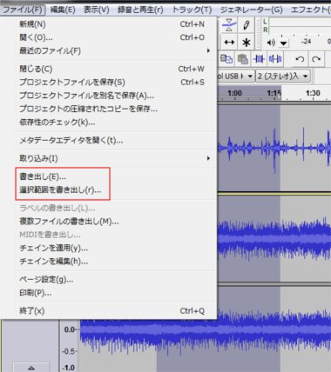Choose 終了(x) to quit
Screen dimensions: 331x372
[116, 311]
